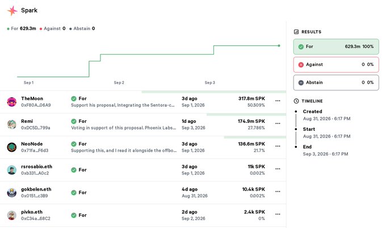
Task: Click Sep 2 chart axis label
Action: pos(119,82)
